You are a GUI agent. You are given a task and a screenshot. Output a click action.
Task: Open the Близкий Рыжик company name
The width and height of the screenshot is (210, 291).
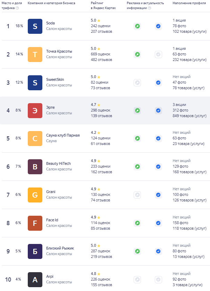60,248
